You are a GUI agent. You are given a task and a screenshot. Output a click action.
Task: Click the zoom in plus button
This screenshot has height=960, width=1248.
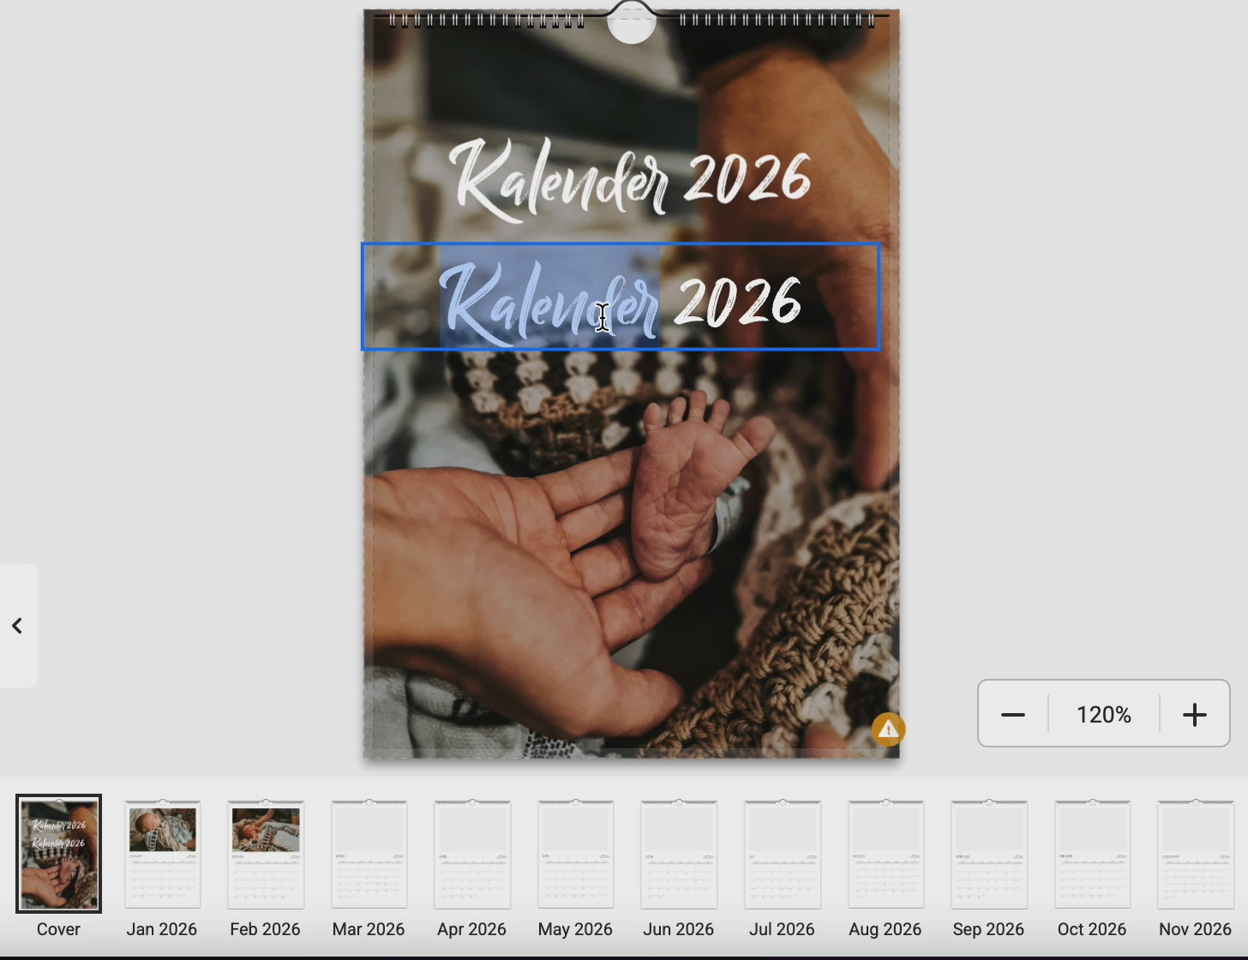[x=1194, y=714]
